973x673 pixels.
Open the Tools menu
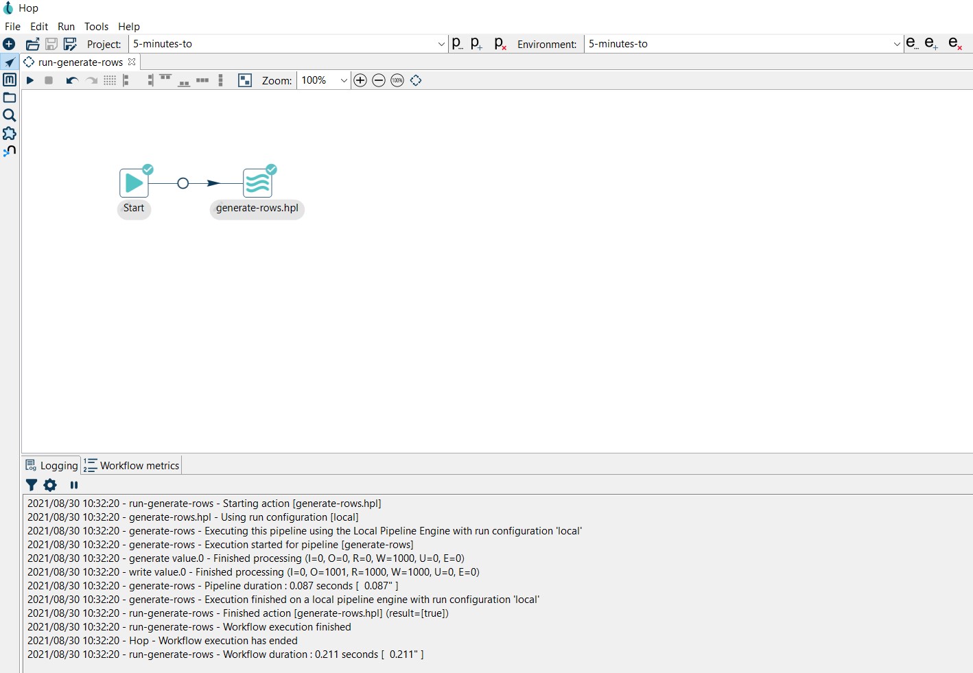pyautogui.click(x=96, y=26)
